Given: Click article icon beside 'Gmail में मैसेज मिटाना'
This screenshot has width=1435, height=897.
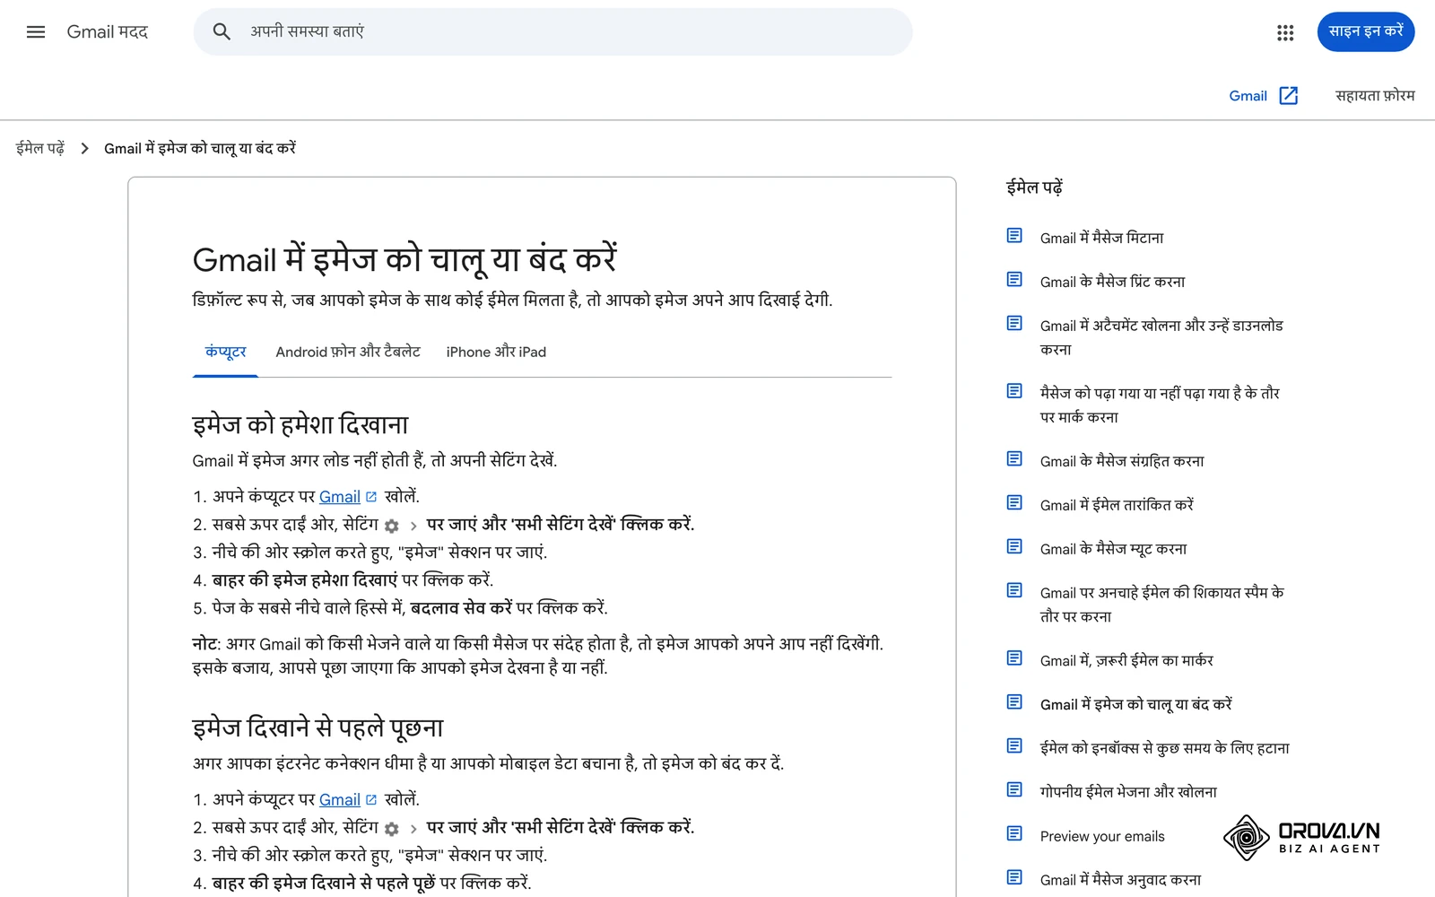Looking at the screenshot, I should click(1014, 236).
